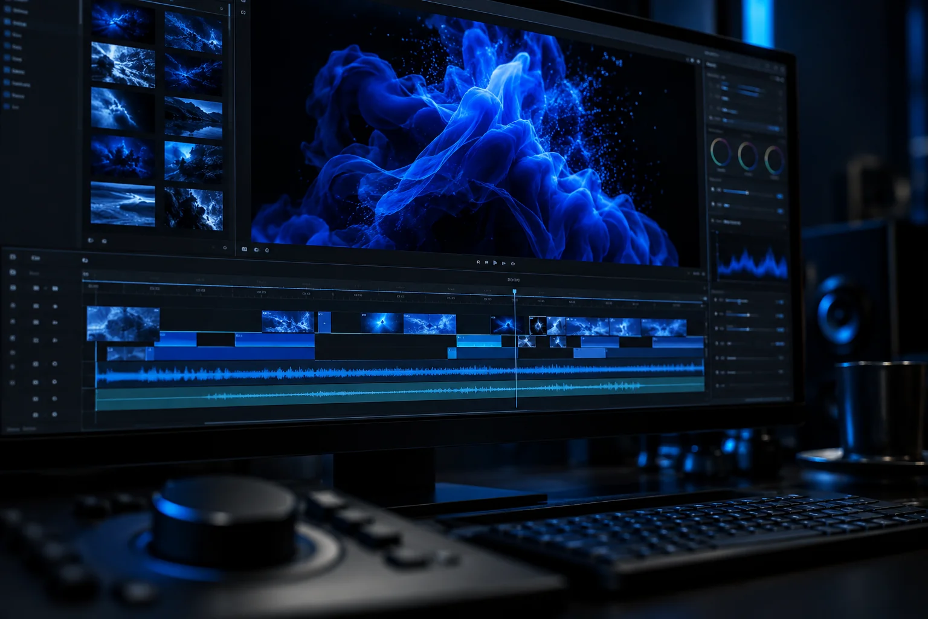Open the bottom-right rocky storm thumbnail
The height and width of the screenshot is (619, 928).
pos(193,209)
